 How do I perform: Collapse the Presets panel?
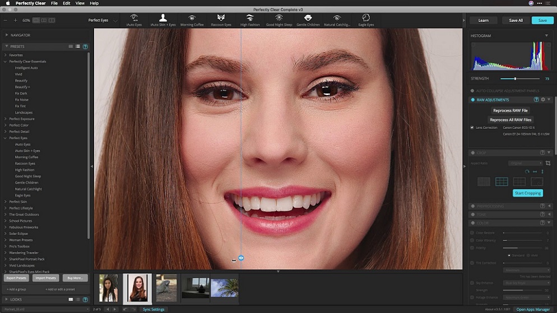[6, 46]
